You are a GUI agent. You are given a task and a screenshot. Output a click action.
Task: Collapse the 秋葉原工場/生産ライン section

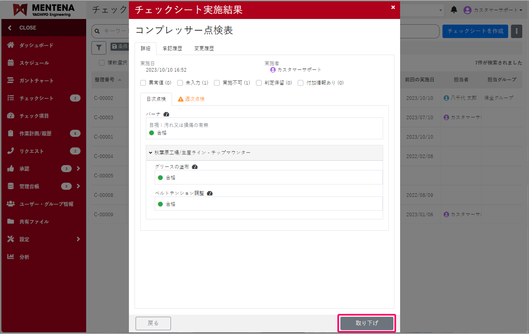point(150,152)
